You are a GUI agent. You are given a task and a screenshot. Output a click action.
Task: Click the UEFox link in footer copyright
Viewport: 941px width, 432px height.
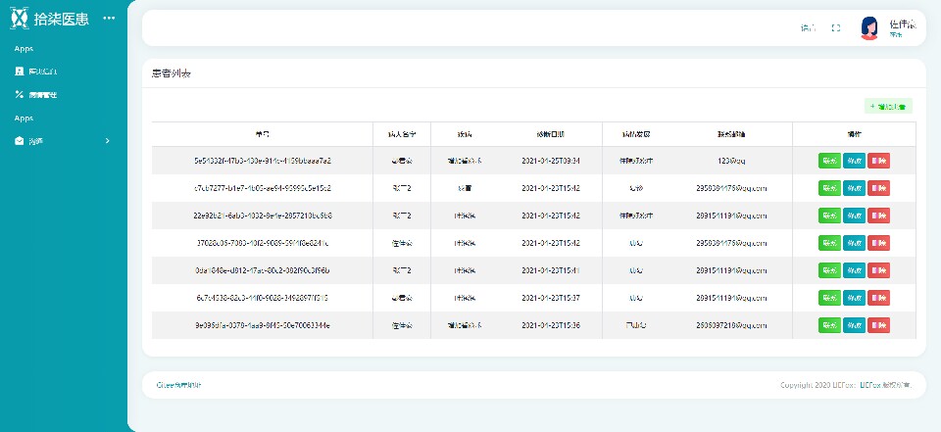point(870,385)
